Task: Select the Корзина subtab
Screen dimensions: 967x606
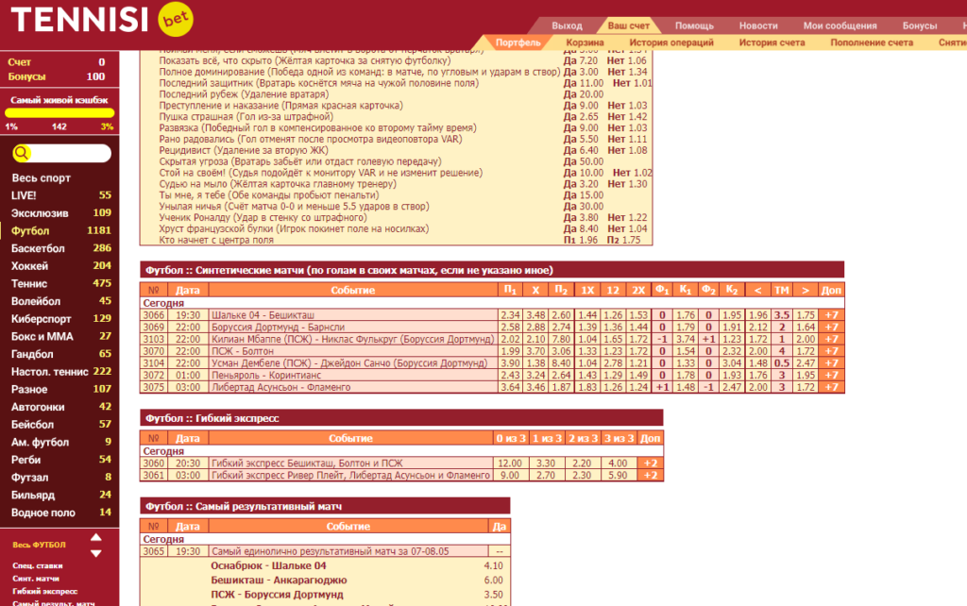Action: (585, 42)
